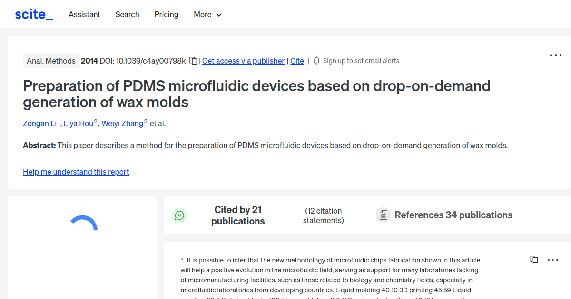Switch to the "Cited by 21 publications" tab
571x299 pixels.
click(x=238, y=215)
